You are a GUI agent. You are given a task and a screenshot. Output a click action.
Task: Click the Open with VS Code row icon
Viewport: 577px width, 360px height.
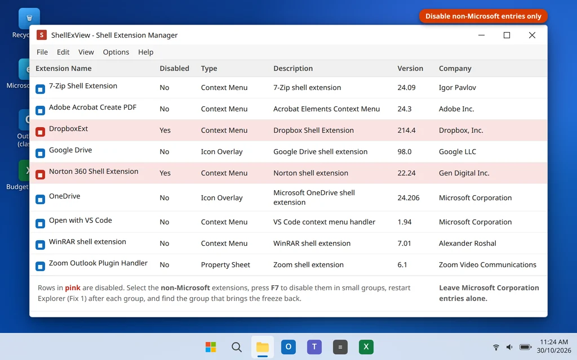coord(40,223)
